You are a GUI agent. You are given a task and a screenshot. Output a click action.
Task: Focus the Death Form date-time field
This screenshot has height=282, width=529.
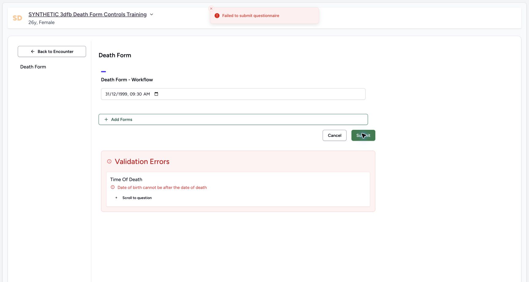233,94
